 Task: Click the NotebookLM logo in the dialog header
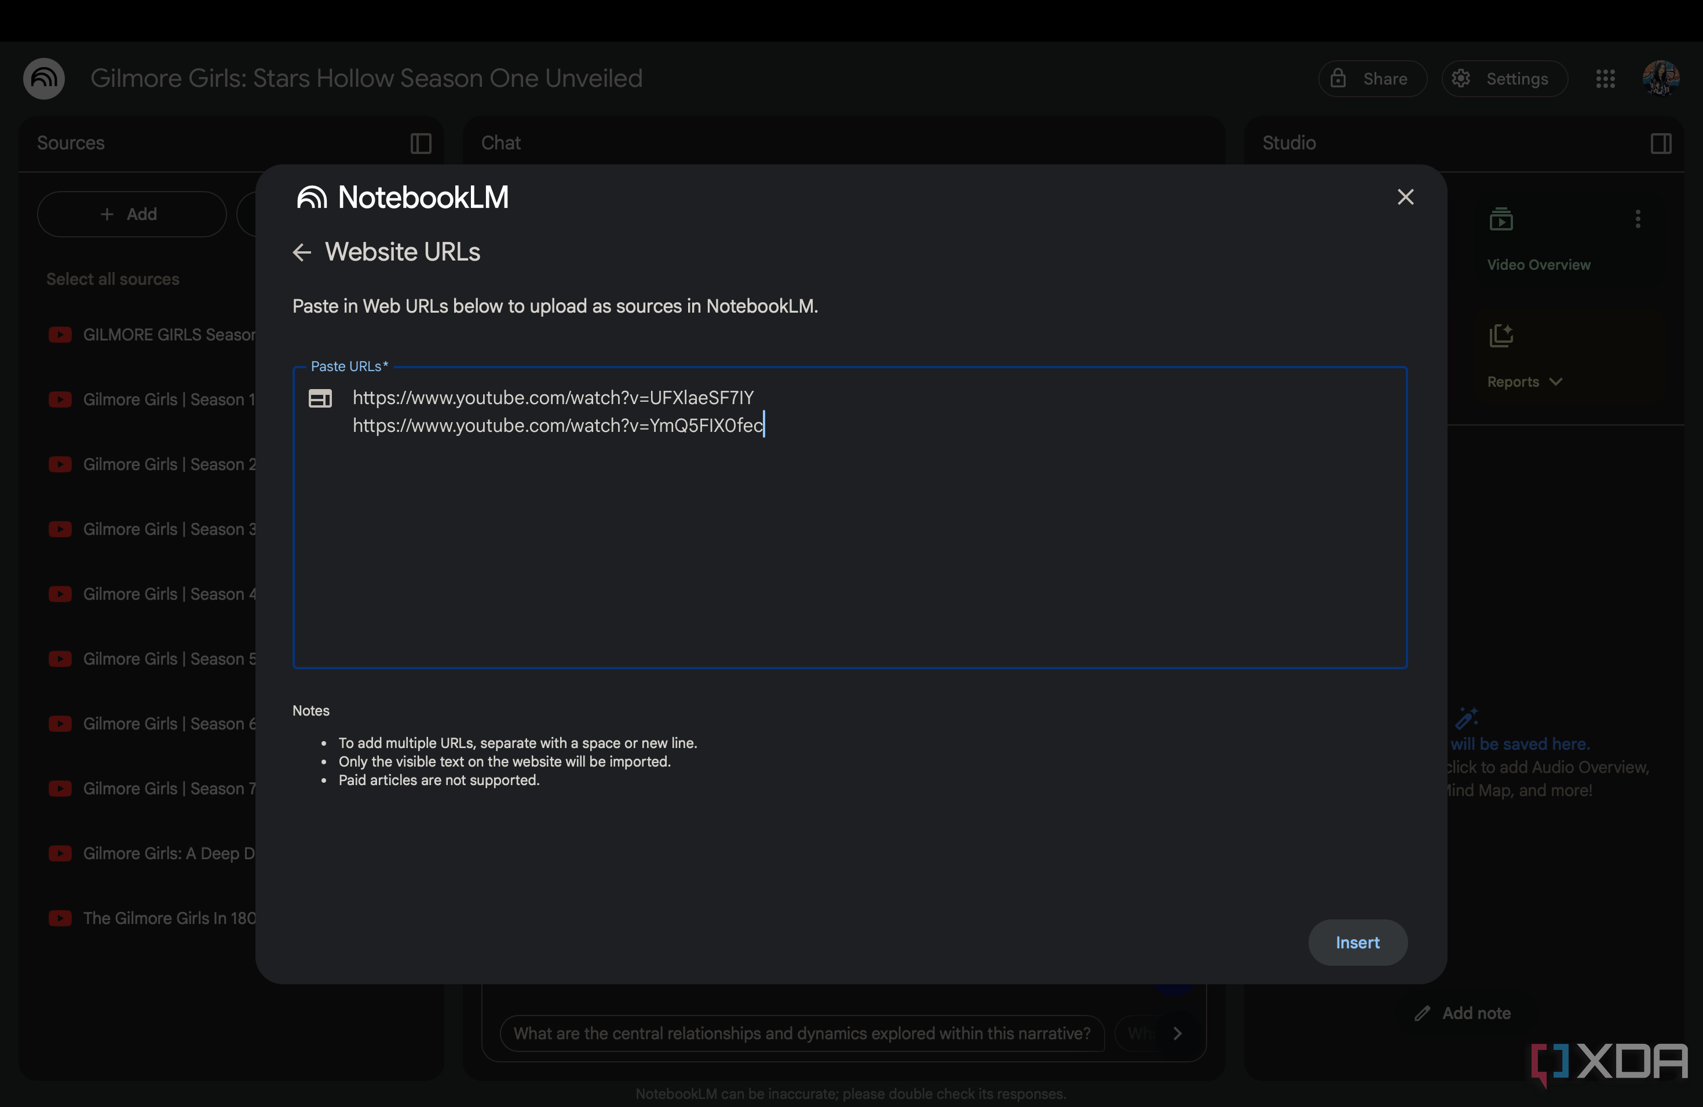coord(402,197)
